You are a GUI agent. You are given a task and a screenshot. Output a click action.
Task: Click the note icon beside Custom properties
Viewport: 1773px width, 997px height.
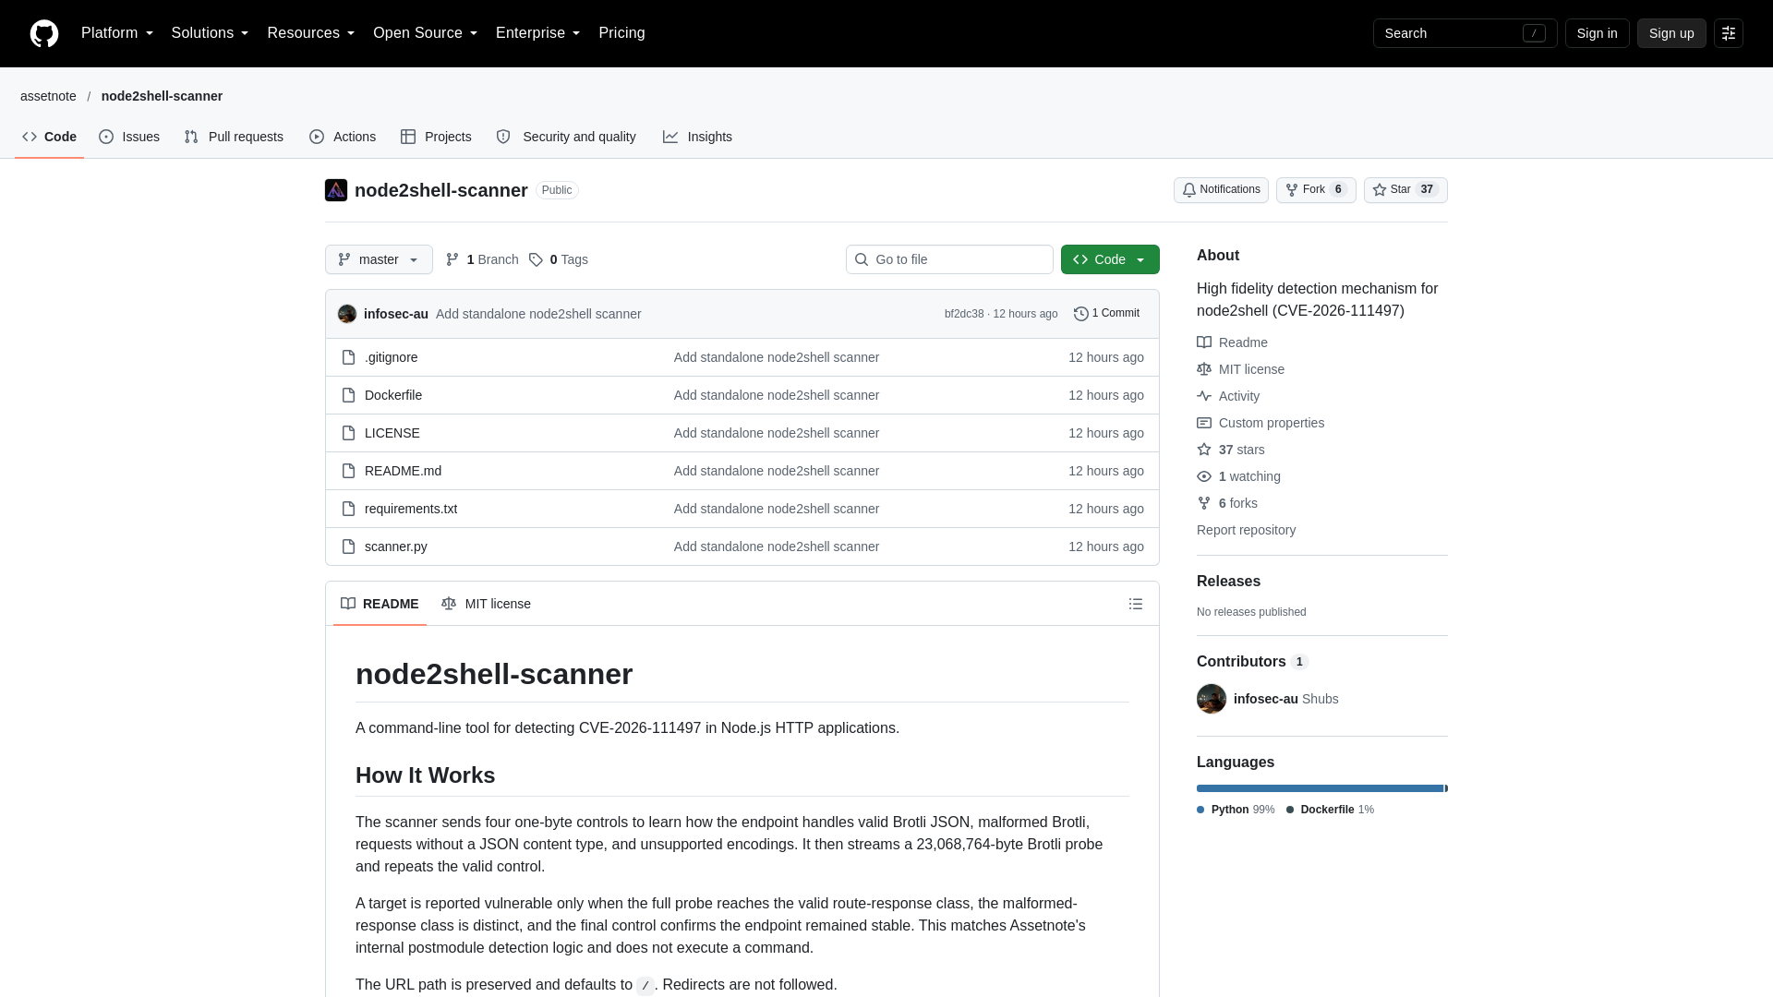tap(1204, 423)
